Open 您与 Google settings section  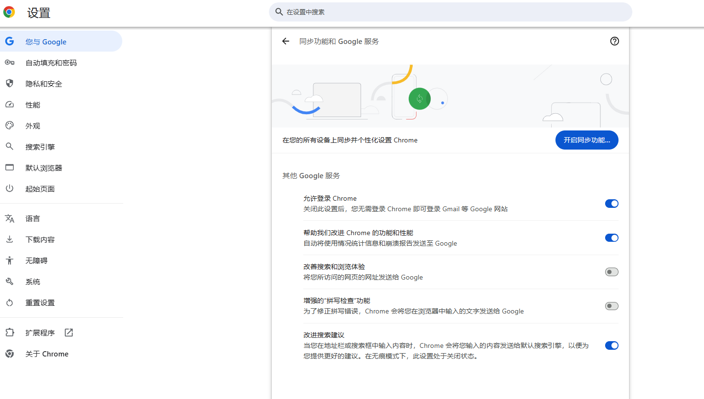[61, 42]
